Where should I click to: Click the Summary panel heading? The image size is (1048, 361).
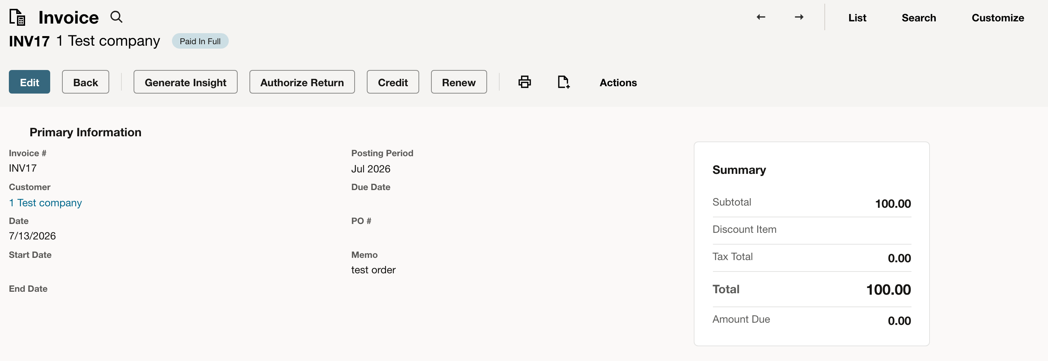pyautogui.click(x=739, y=170)
